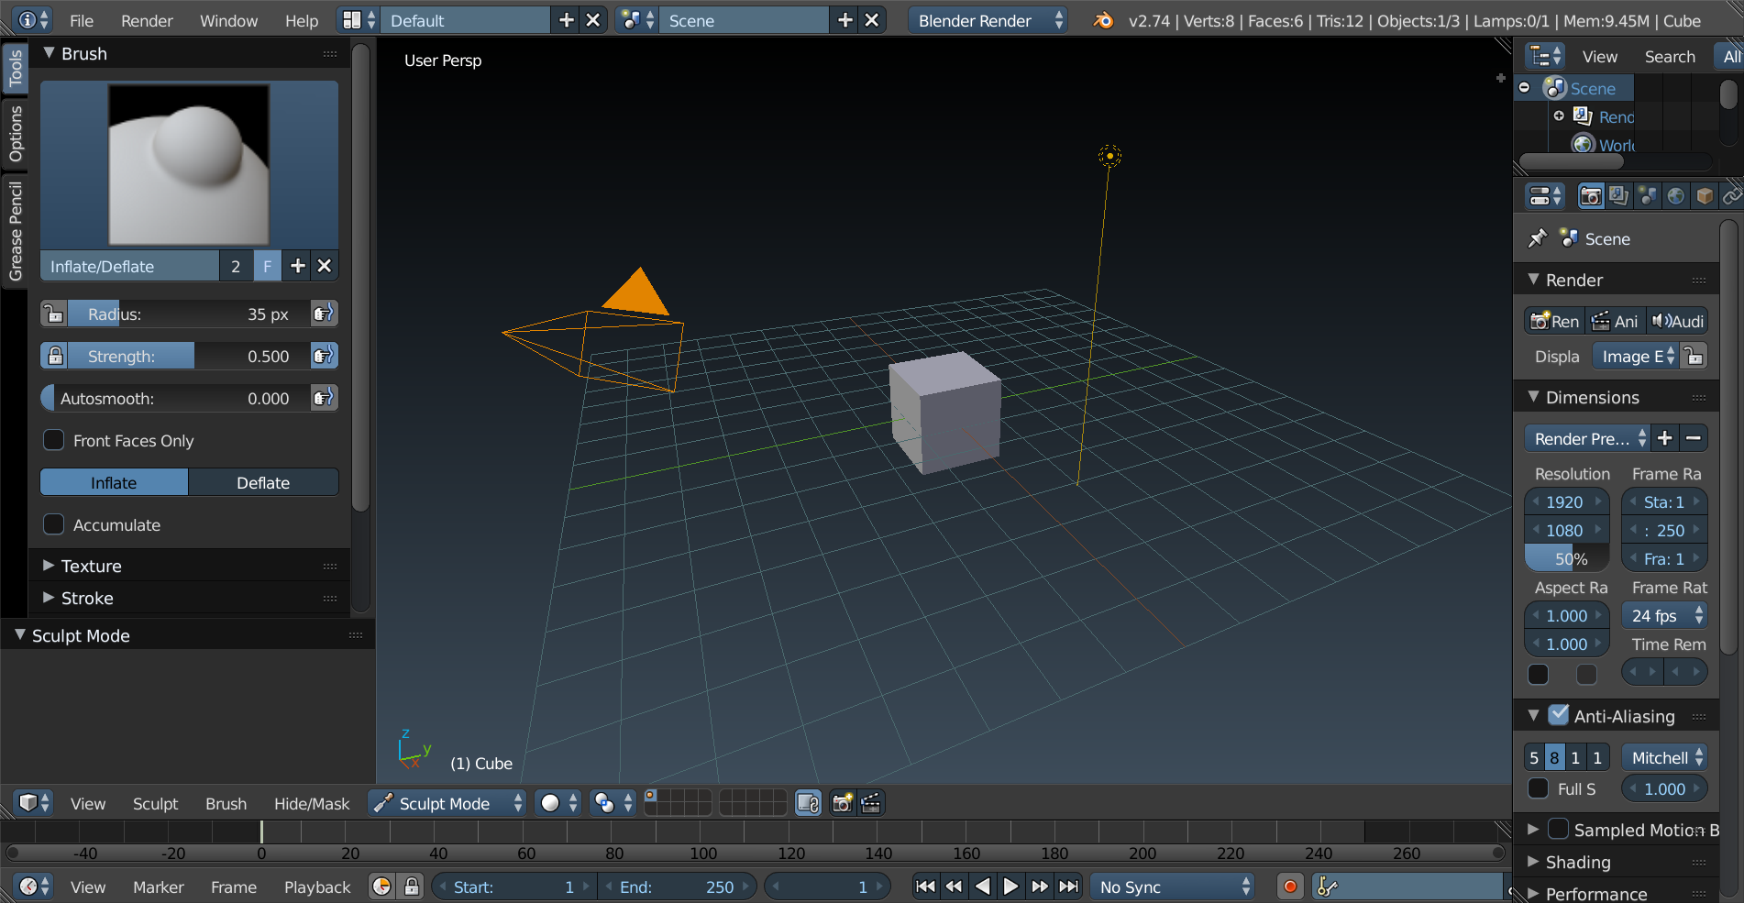Toggle automatic keyframe record button
1744x903 pixels.
[x=1290, y=886]
